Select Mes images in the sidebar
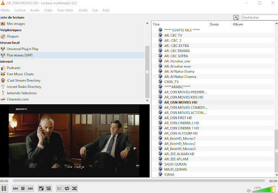The height and width of the screenshot is (193, 278). [x=73, y=23]
